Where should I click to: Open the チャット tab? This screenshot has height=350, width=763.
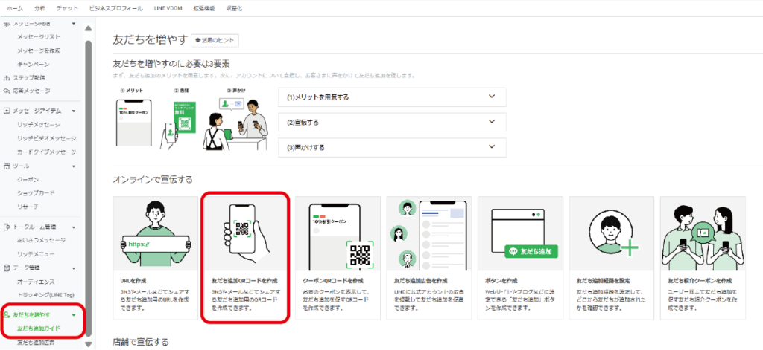pyautogui.click(x=67, y=8)
